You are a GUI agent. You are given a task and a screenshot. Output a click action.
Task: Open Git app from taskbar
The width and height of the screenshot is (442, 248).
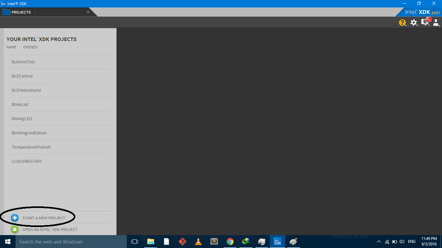point(182,242)
